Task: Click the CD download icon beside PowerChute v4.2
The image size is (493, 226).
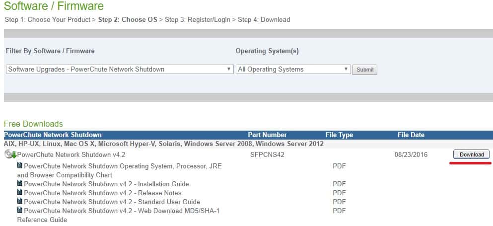Action: [10, 154]
